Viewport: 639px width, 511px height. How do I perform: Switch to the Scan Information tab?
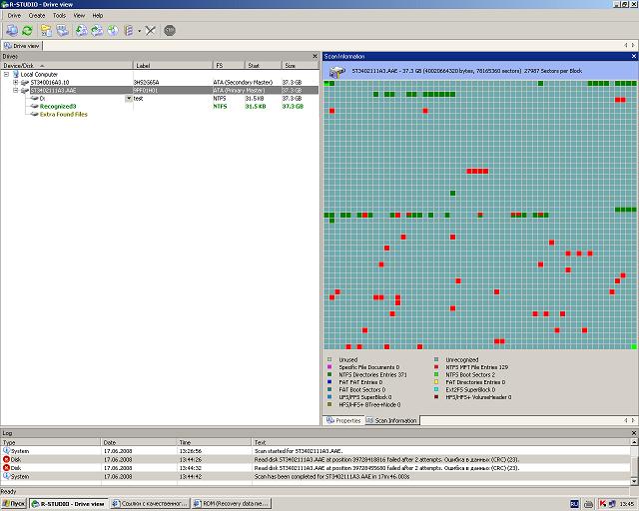(391, 420)
